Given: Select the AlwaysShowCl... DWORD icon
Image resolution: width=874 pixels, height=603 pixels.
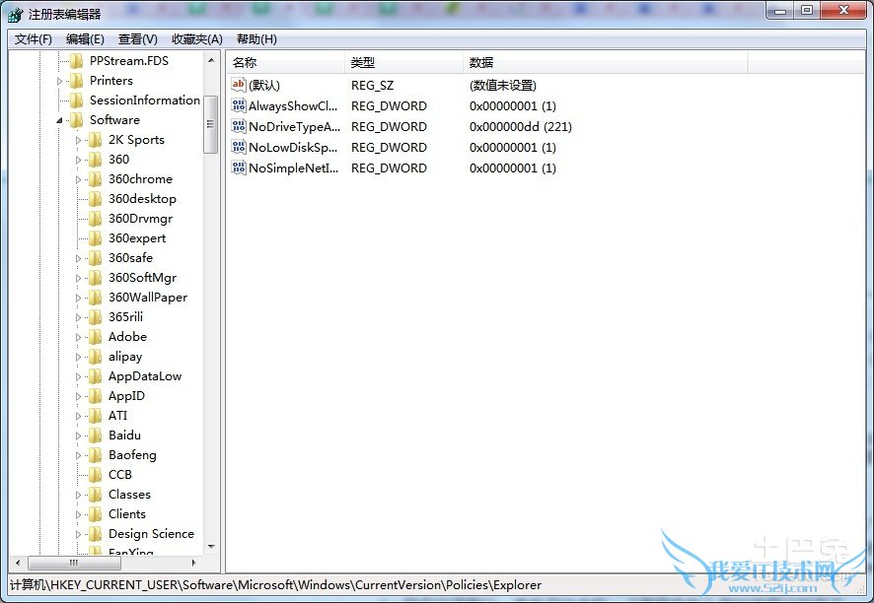Looking at the screenshot, I should pyautogui.click(x=239, y=105).
